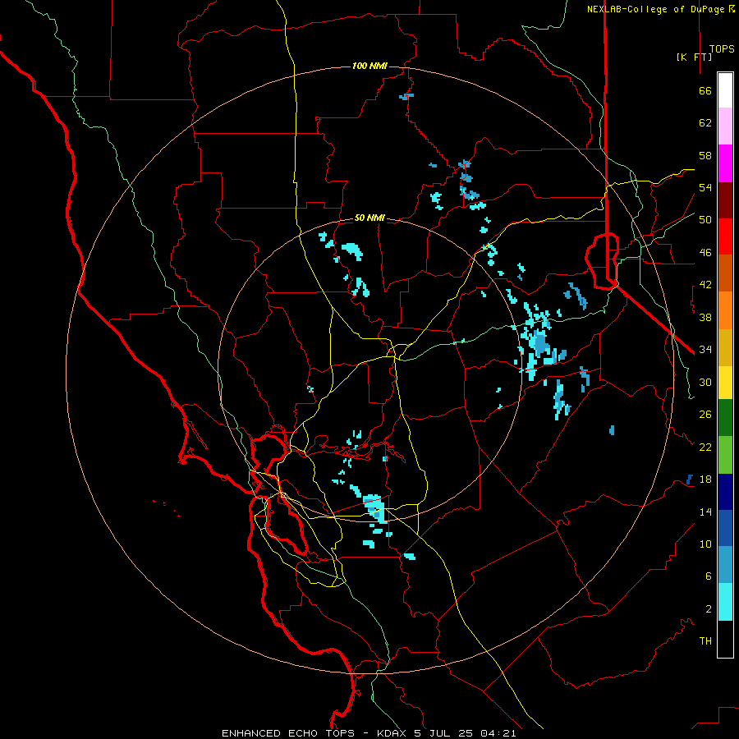Click the 62 legend value

(705, 123)
